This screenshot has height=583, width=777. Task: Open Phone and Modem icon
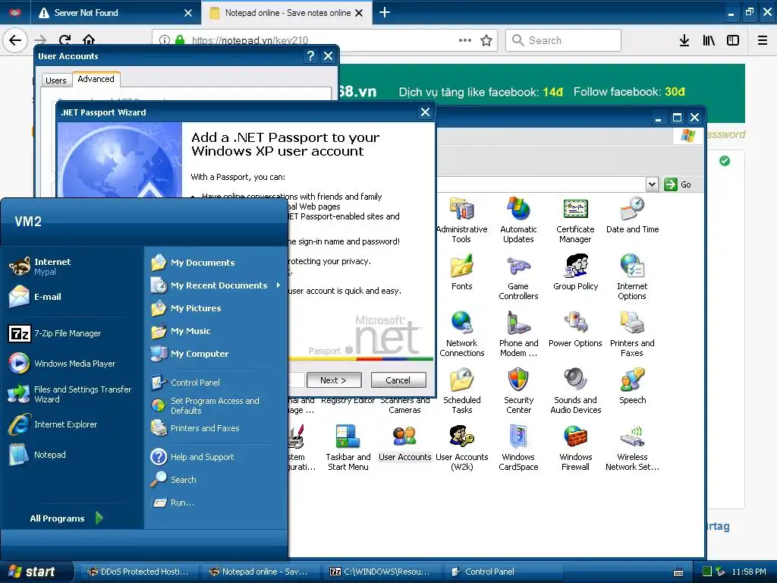pos(518,334)
